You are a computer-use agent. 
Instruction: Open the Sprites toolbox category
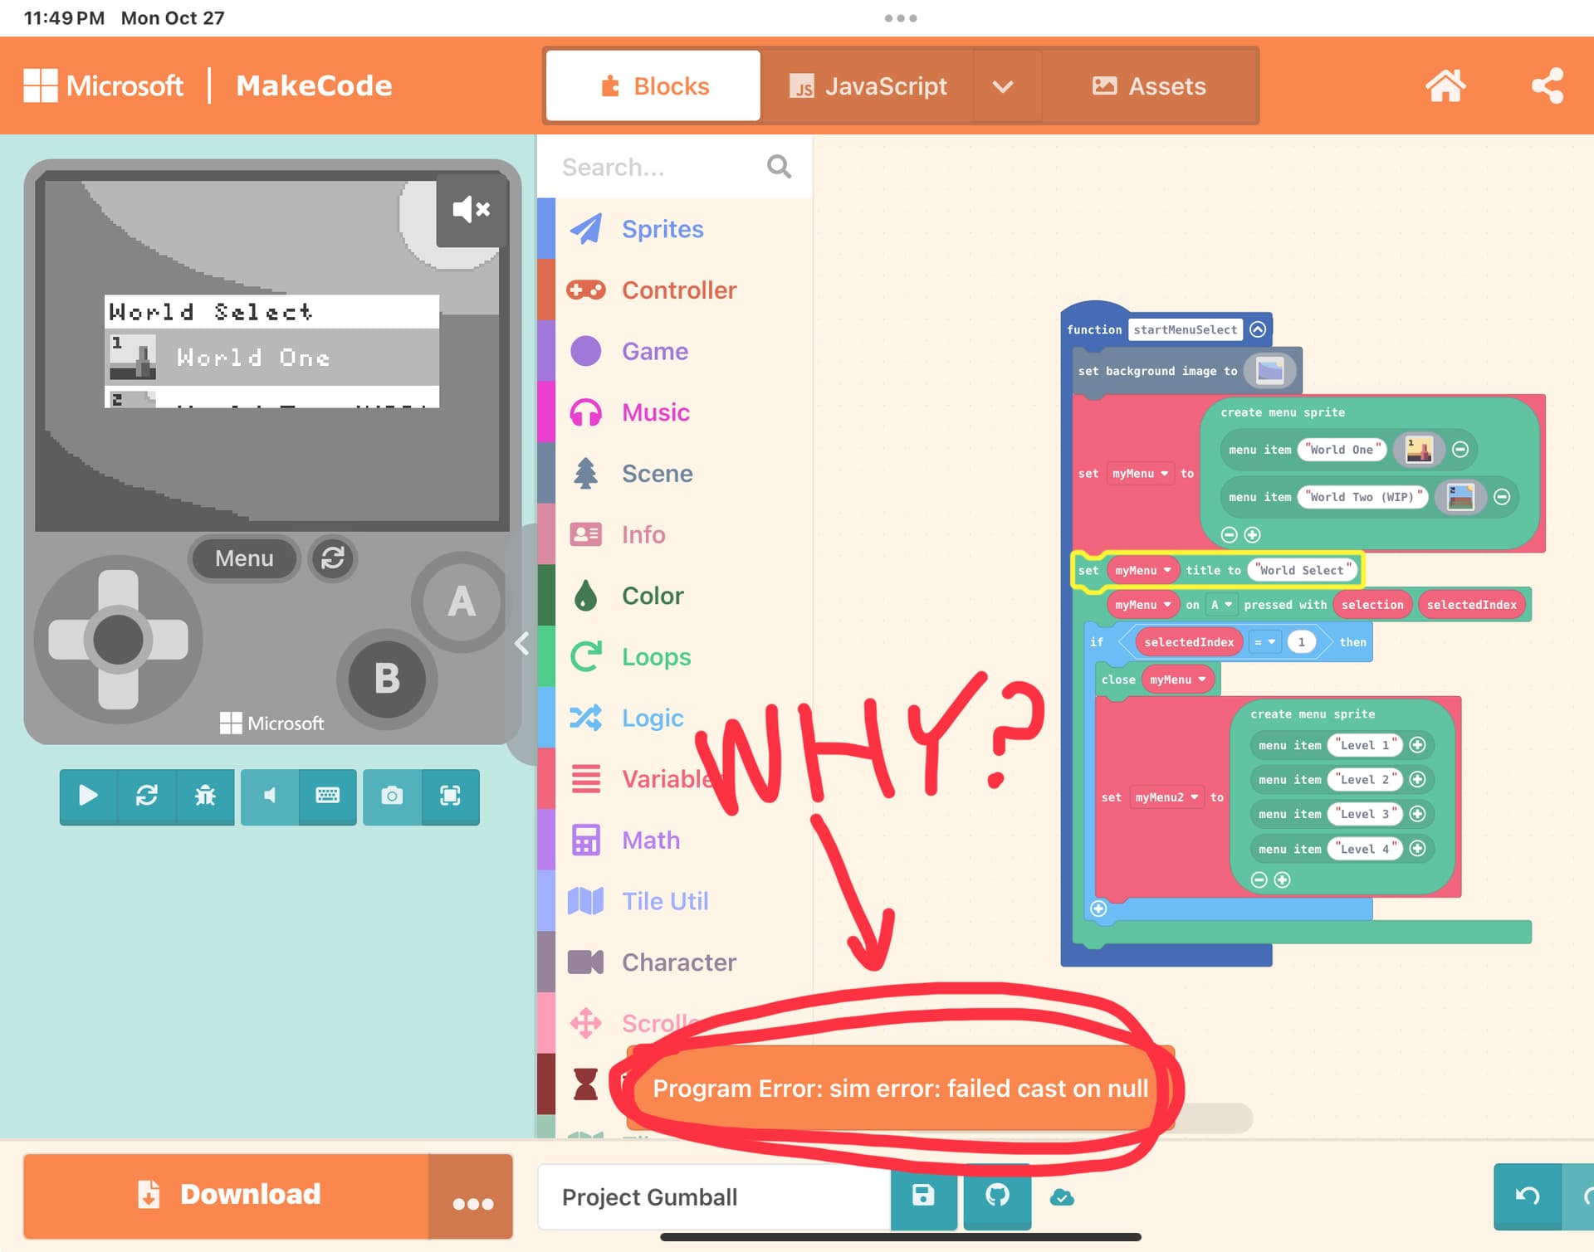(662, 229)
